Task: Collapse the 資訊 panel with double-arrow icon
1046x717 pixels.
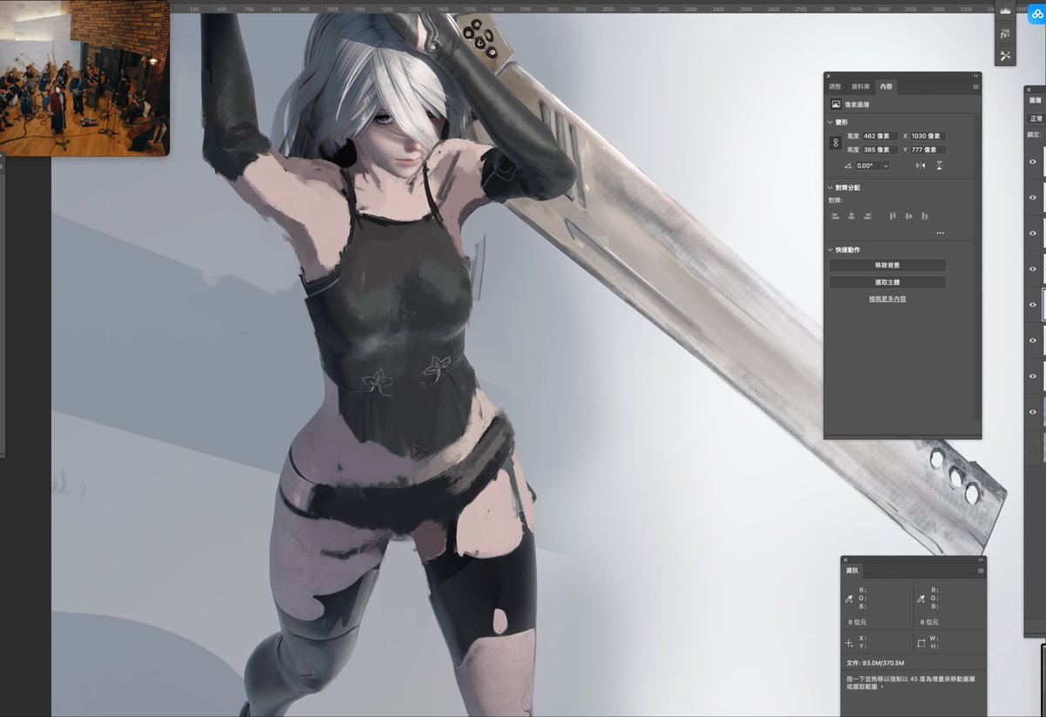Action: (981, 559)
